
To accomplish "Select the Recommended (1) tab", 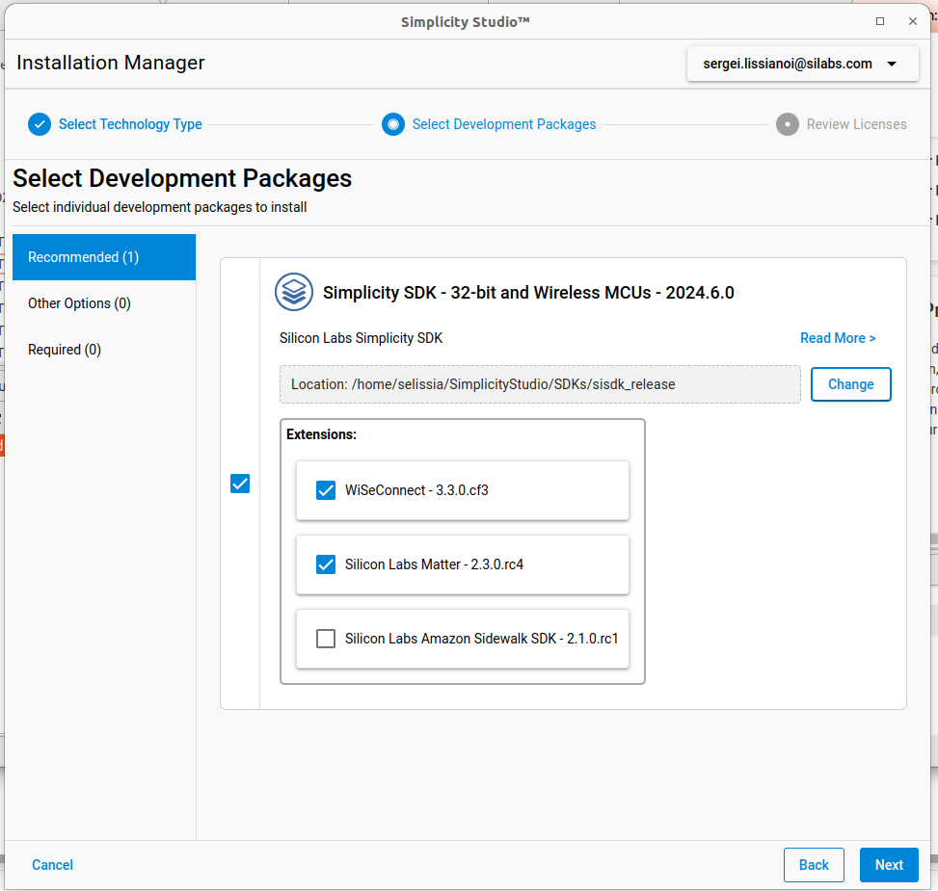I will tap(104, 257).
